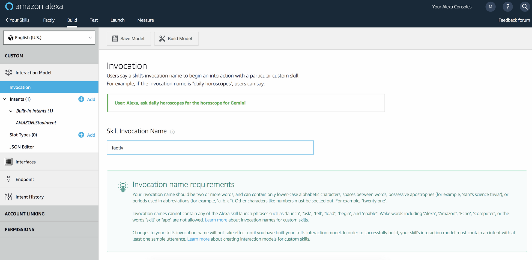
Task: Switch to the Launch tab
Action: [118, 20]
